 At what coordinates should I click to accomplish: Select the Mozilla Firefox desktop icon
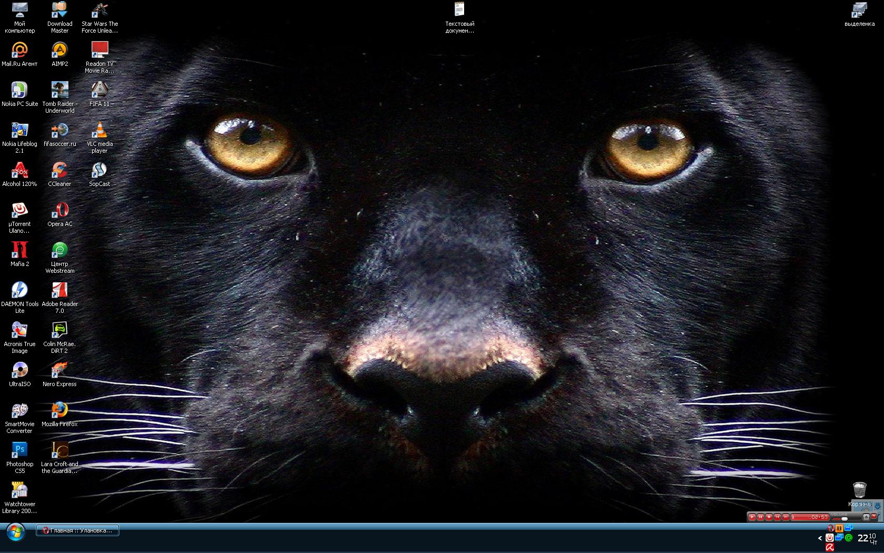click(x=59, y=411)
